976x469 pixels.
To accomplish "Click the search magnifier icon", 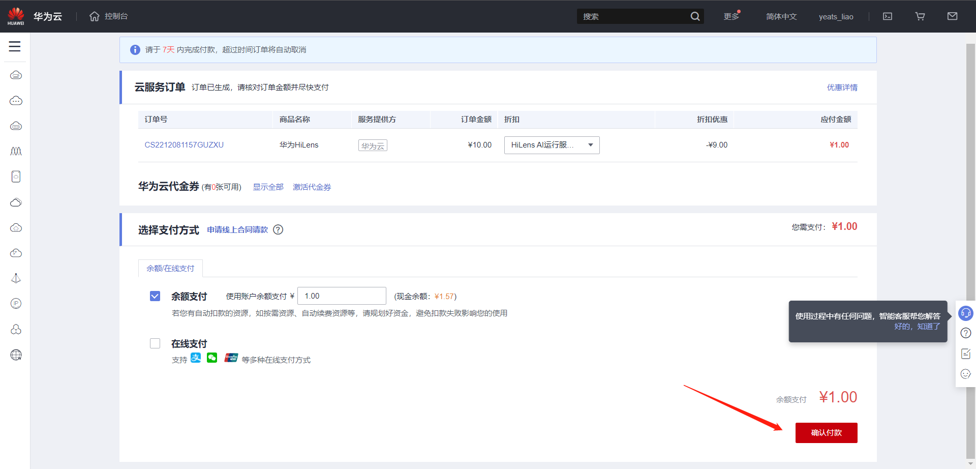I will (695, 16).
